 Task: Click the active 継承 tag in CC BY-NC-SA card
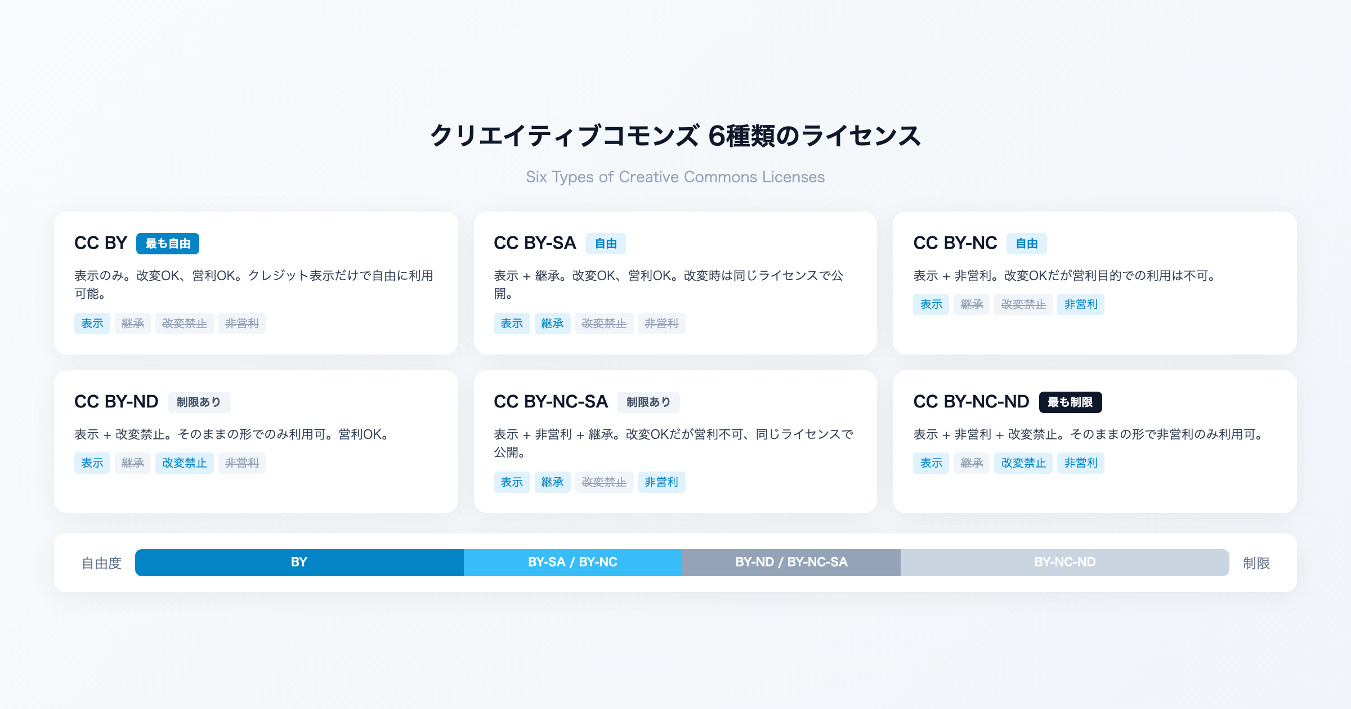click(x=552, y=482)
